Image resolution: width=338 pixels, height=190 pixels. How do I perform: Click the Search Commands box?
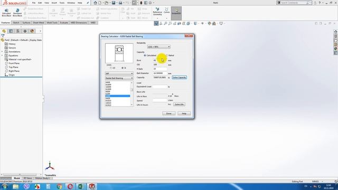(x=295, y=3)
